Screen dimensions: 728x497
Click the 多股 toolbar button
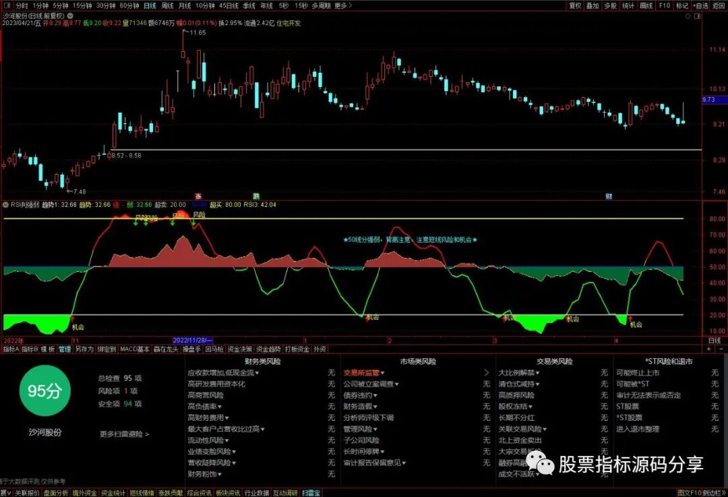610,5
